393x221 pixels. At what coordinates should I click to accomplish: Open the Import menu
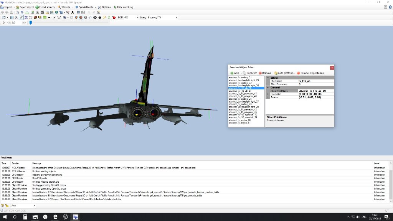pyautogui.click(x=8, y=7)
